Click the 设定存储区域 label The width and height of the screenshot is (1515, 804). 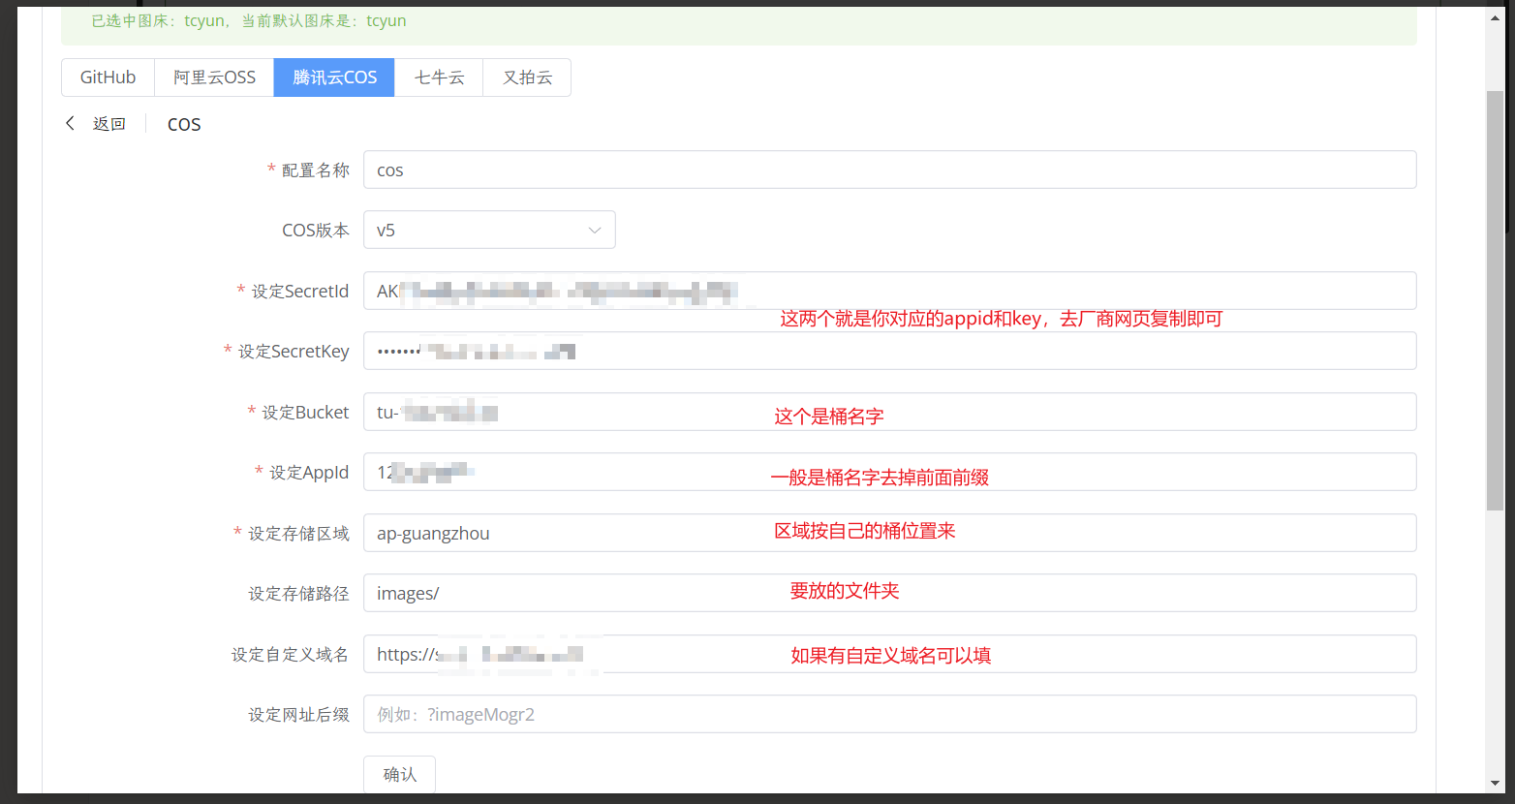pyautogui.click(x=298, y=534)
